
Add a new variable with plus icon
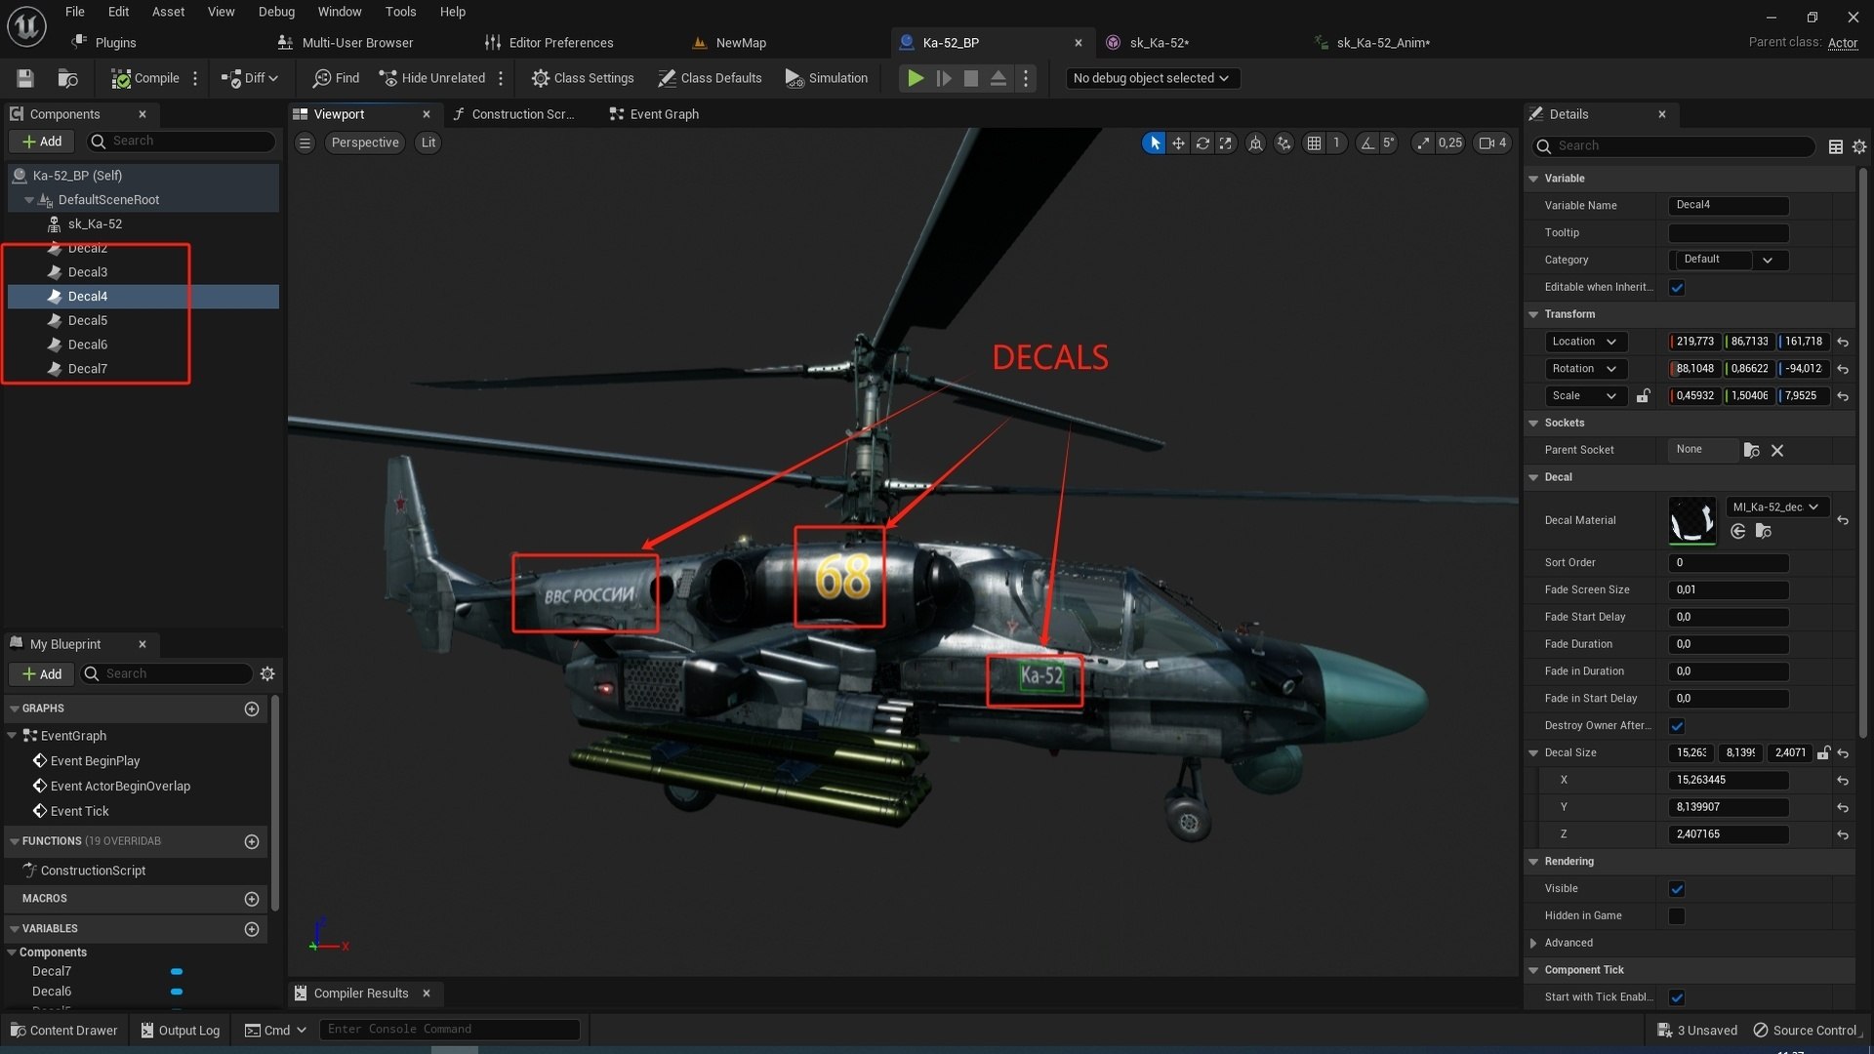252,929
